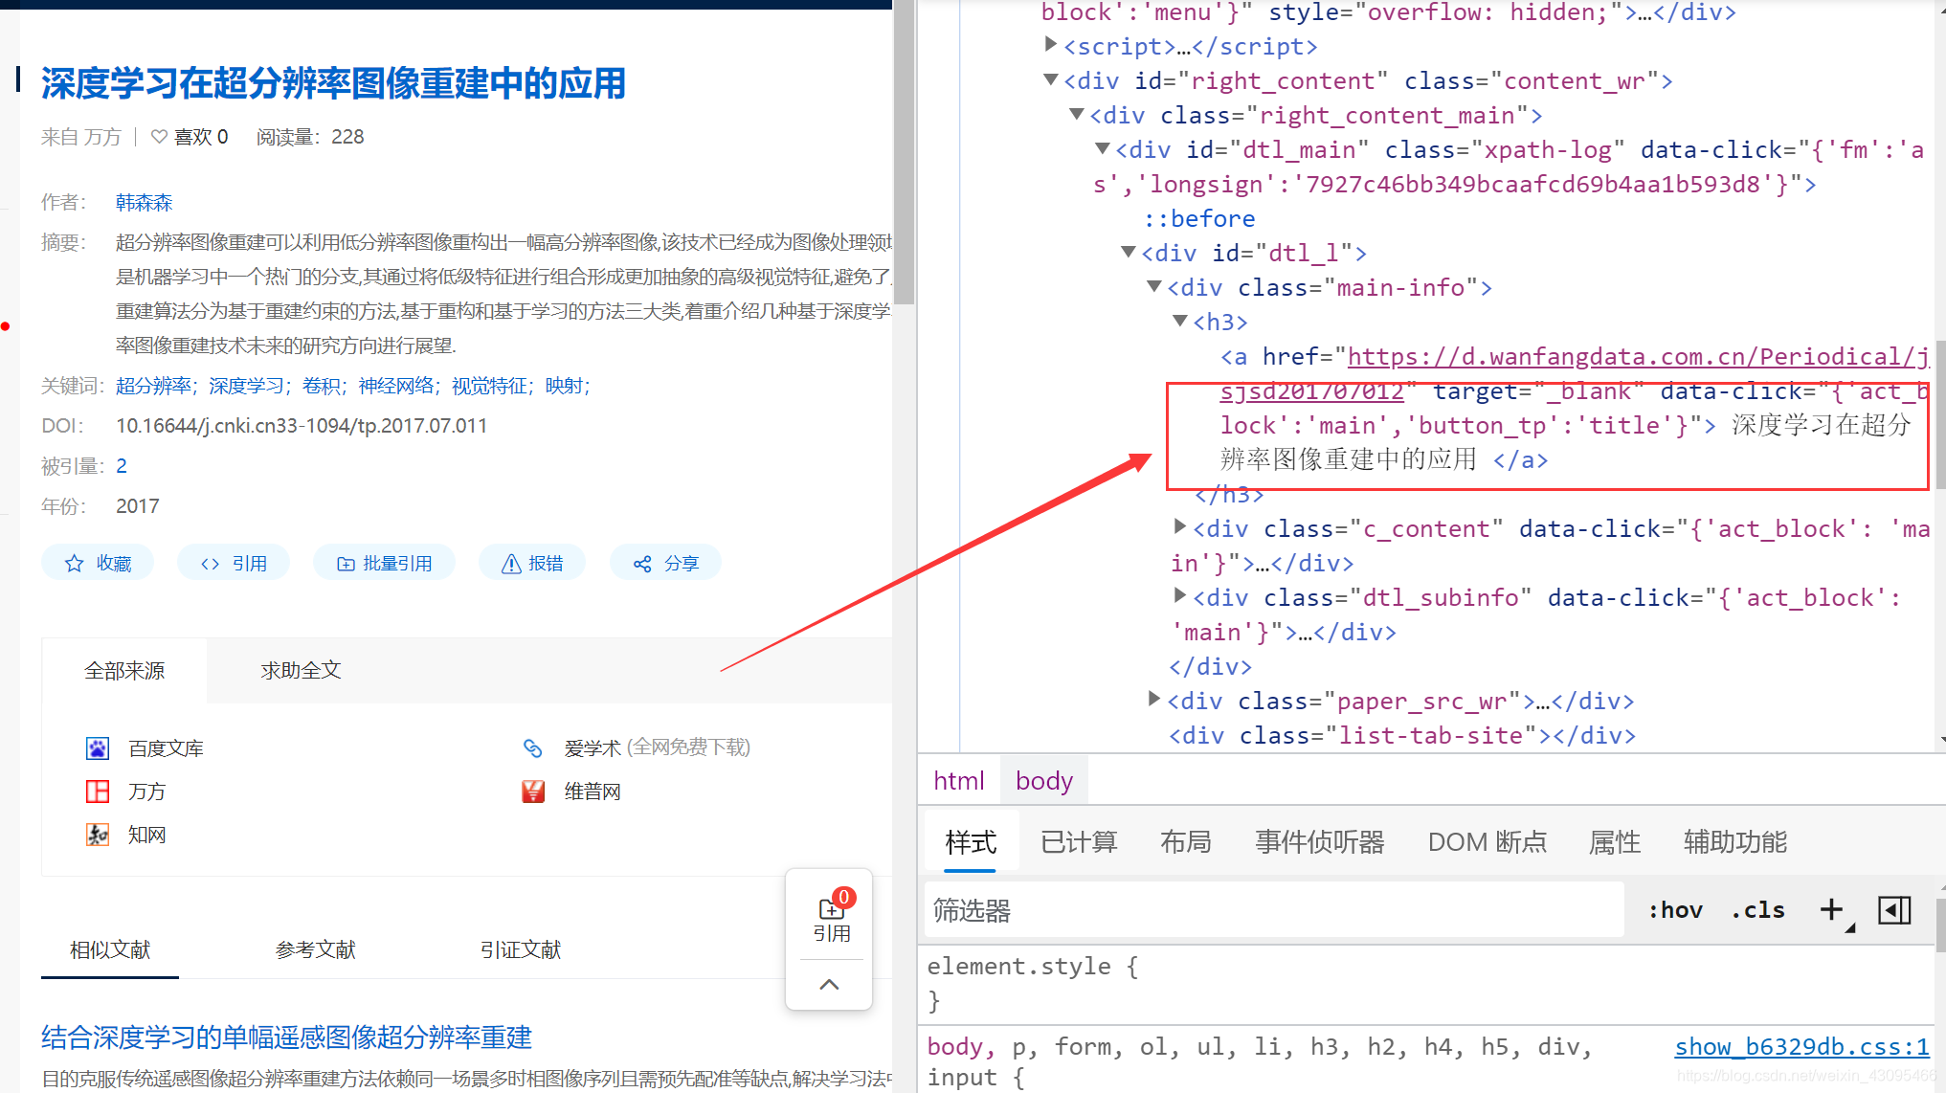
Task: Click keyword 卷积
Action: 322,386
